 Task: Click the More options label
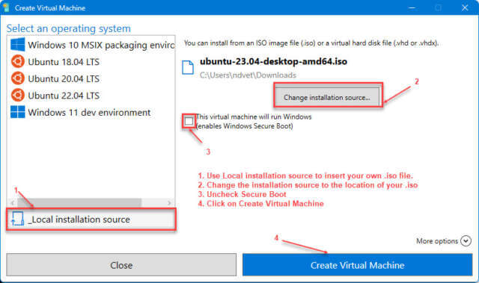click(x=437, y=241)
